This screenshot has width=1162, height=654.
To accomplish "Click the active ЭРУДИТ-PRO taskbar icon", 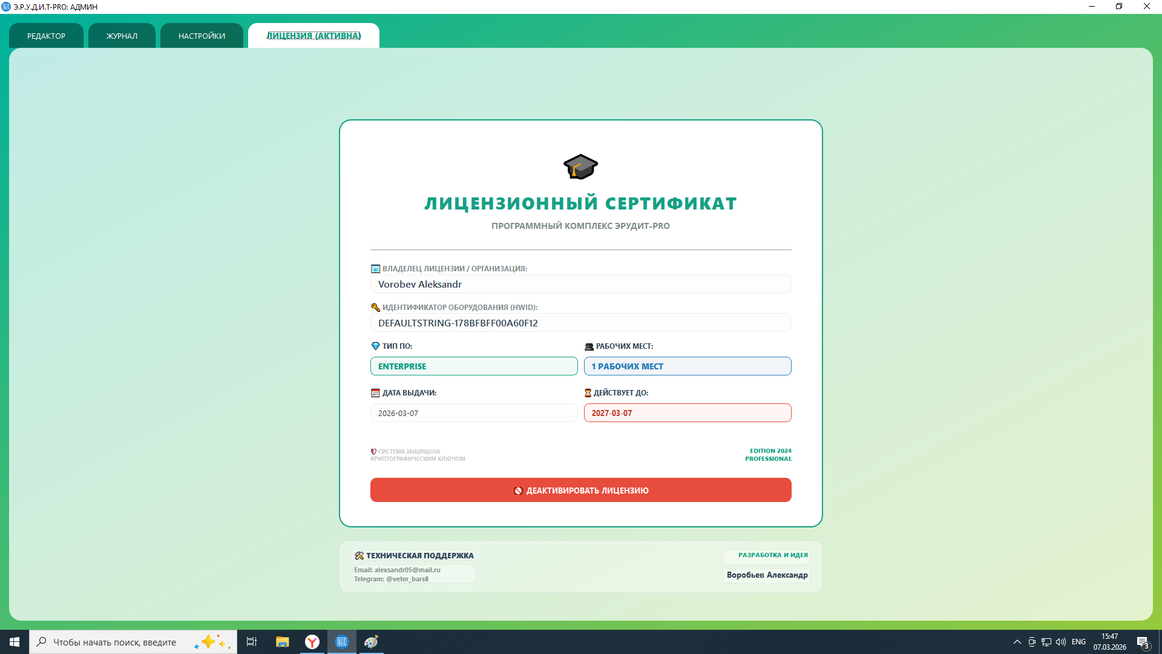I will click(342, 642).
